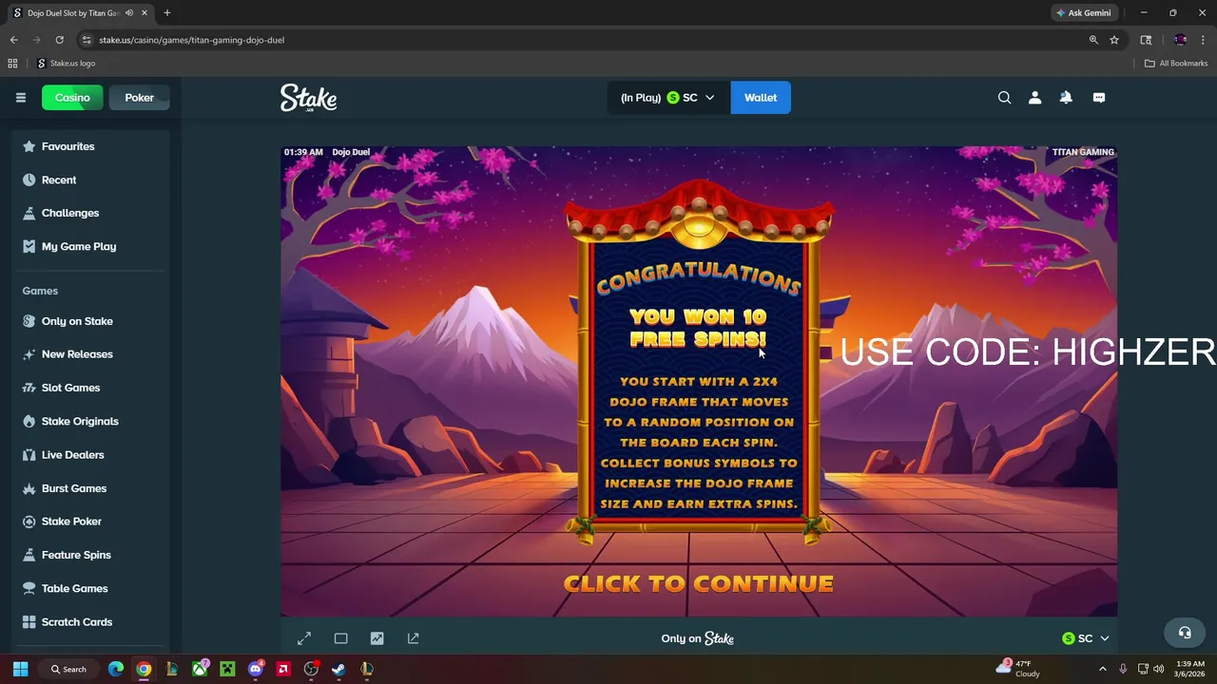Show hidden system tray icons
This screenshot has height=684, width=1217.
(x=1103, y=669)
